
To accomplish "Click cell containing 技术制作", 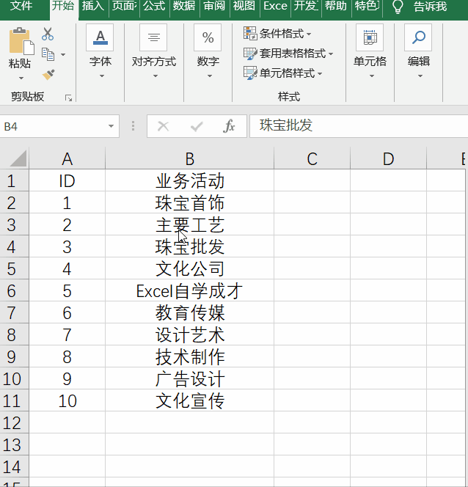I will 189,356.
